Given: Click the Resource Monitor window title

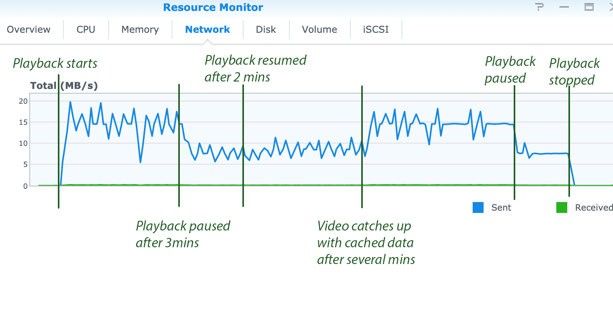Looking at the screenshot, I should pos(213,7).
